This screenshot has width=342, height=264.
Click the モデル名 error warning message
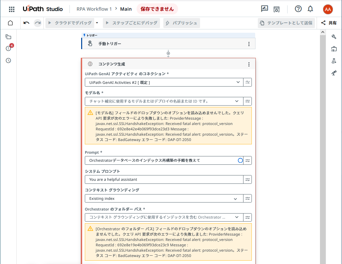pos(168,126)
